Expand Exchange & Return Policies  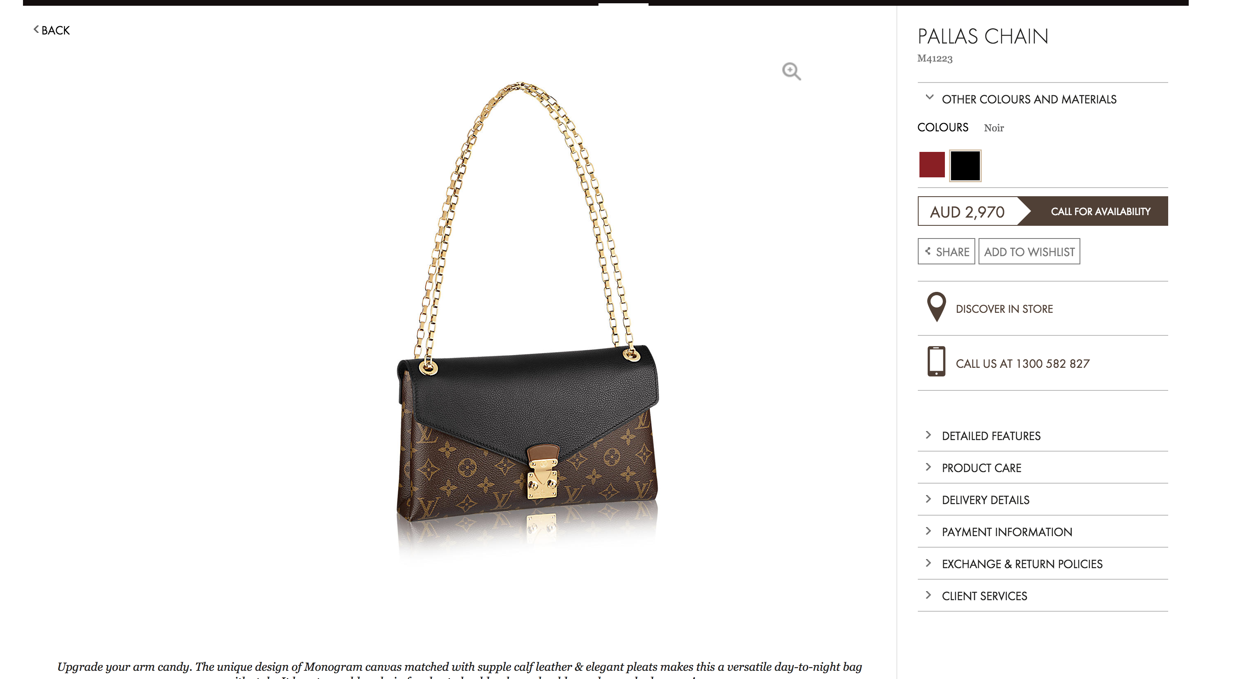pyautogui.click(x=1043, y=563)
